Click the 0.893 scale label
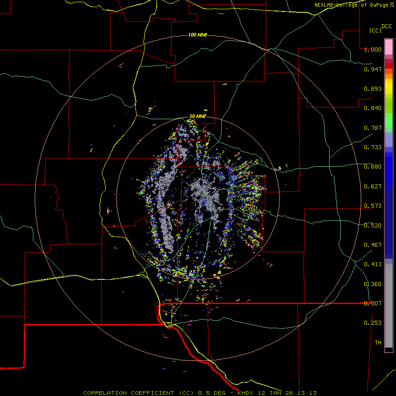Screen dimensions: 396x396 click(x=373, y=88)
